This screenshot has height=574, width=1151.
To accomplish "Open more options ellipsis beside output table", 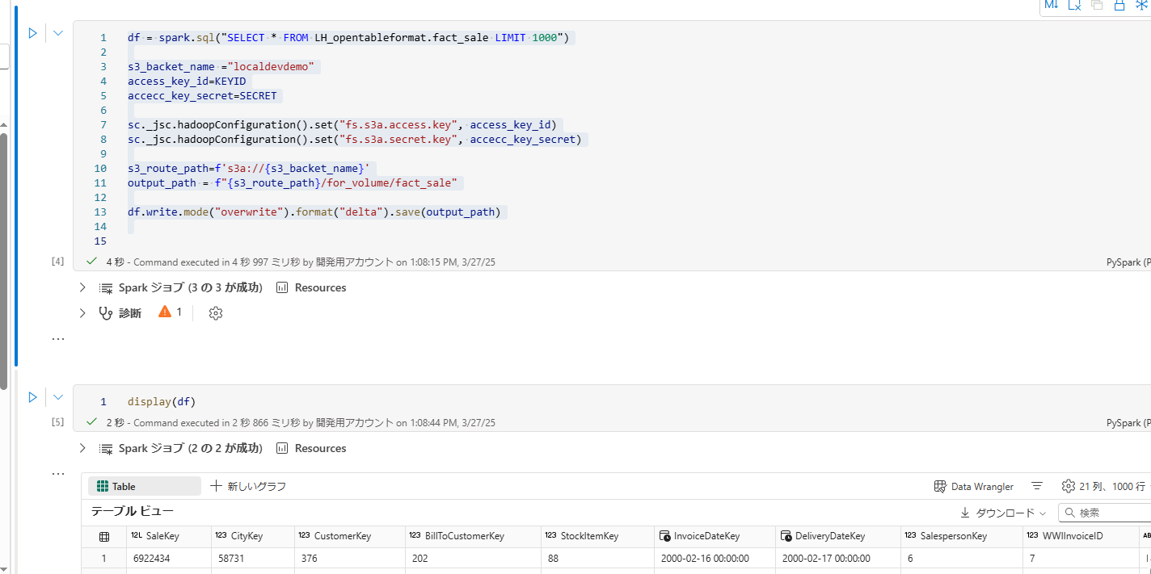I will pyautogui.click(x=58, y=474).
